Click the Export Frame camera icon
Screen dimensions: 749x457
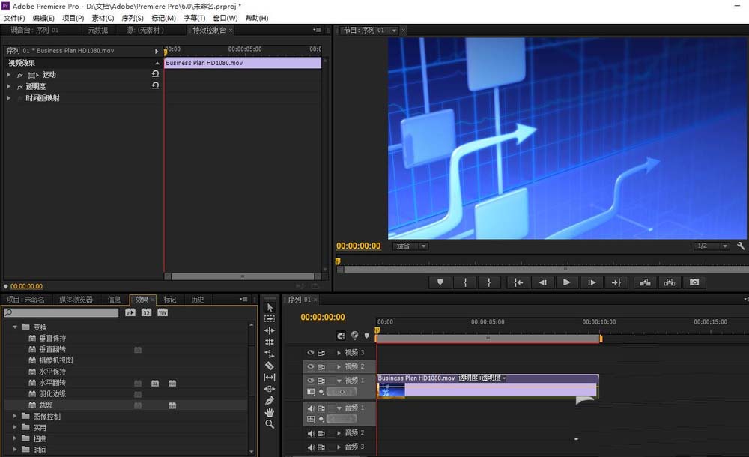(694, 282)
